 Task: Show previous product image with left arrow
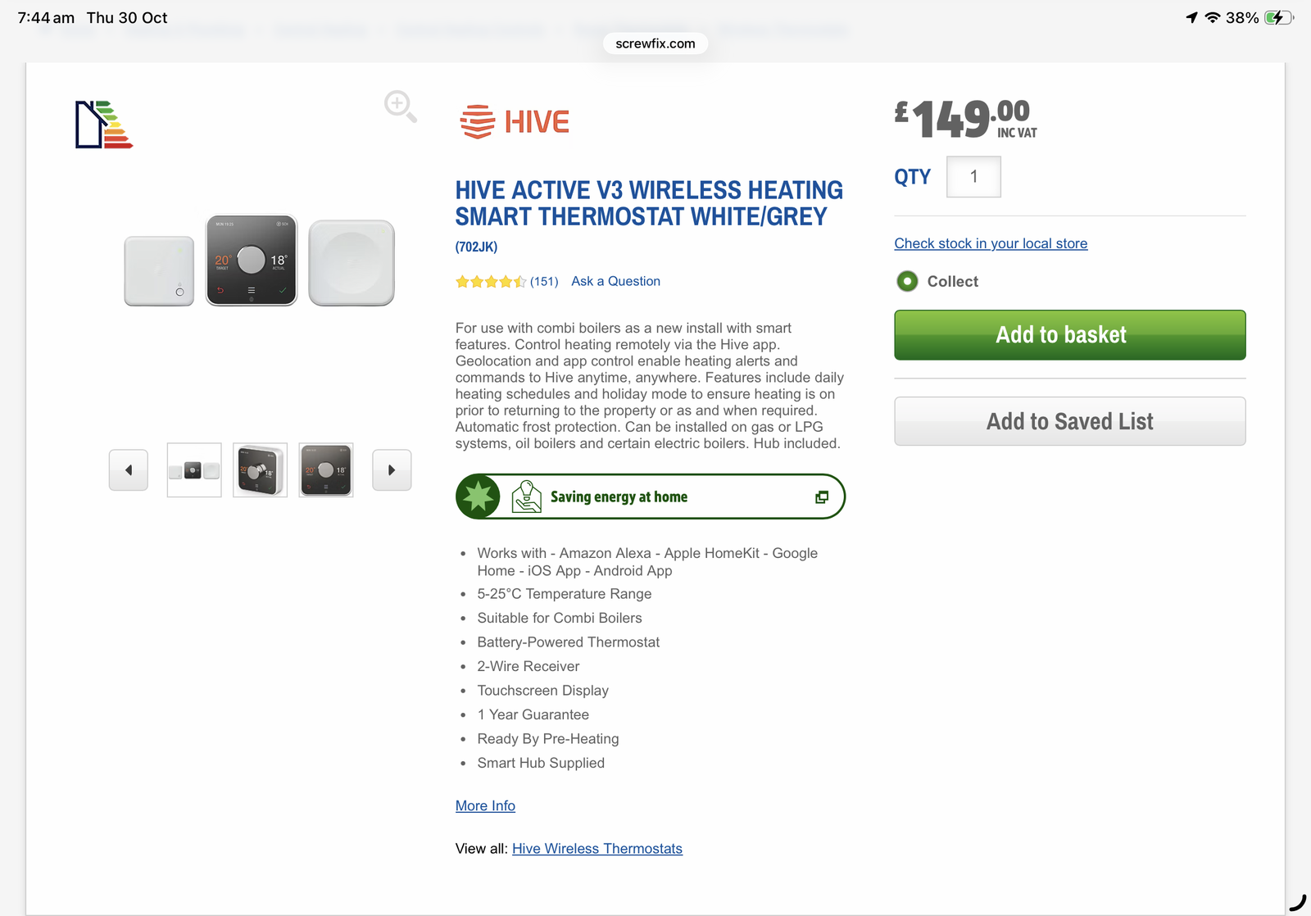(129, 470)
